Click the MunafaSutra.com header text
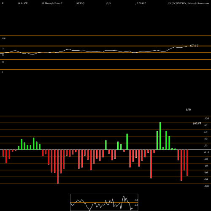 (198, 3)
